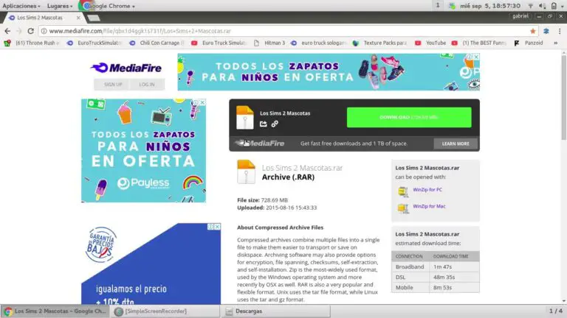Open the EuroTruckSimulator bookmark
Viewport: 567px width, 318px height.
tap(94, 43)
